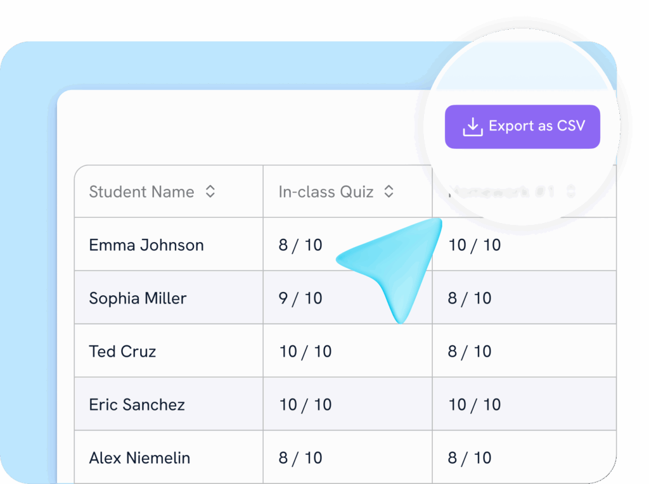Click Eric Sanchez's homework score cell
The image size is (649, 484).
[x=475, y=405]
